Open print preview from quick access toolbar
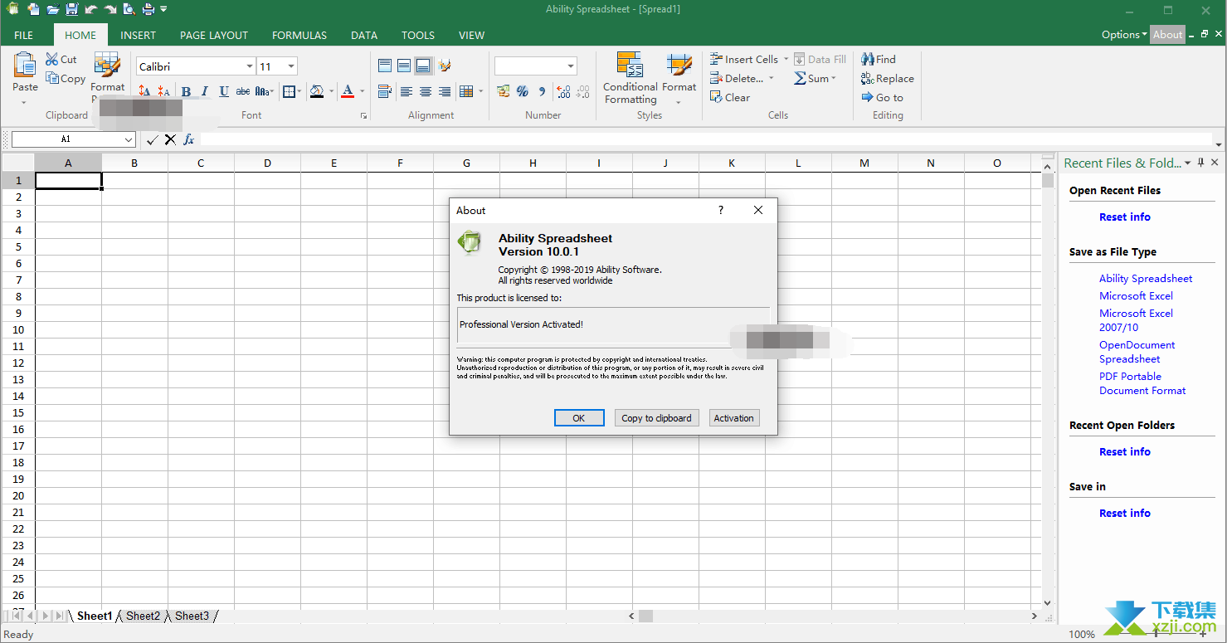The image size is (1227, 643). point(129,9)
